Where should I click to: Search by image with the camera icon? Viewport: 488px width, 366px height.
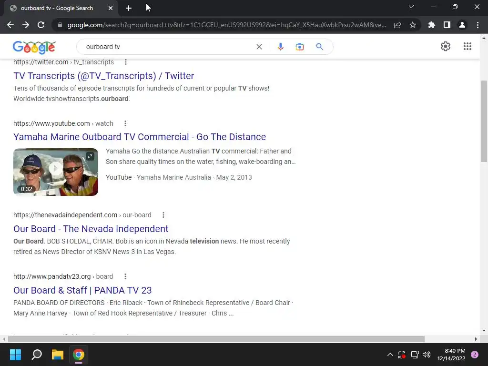click(x=300, y=47)
